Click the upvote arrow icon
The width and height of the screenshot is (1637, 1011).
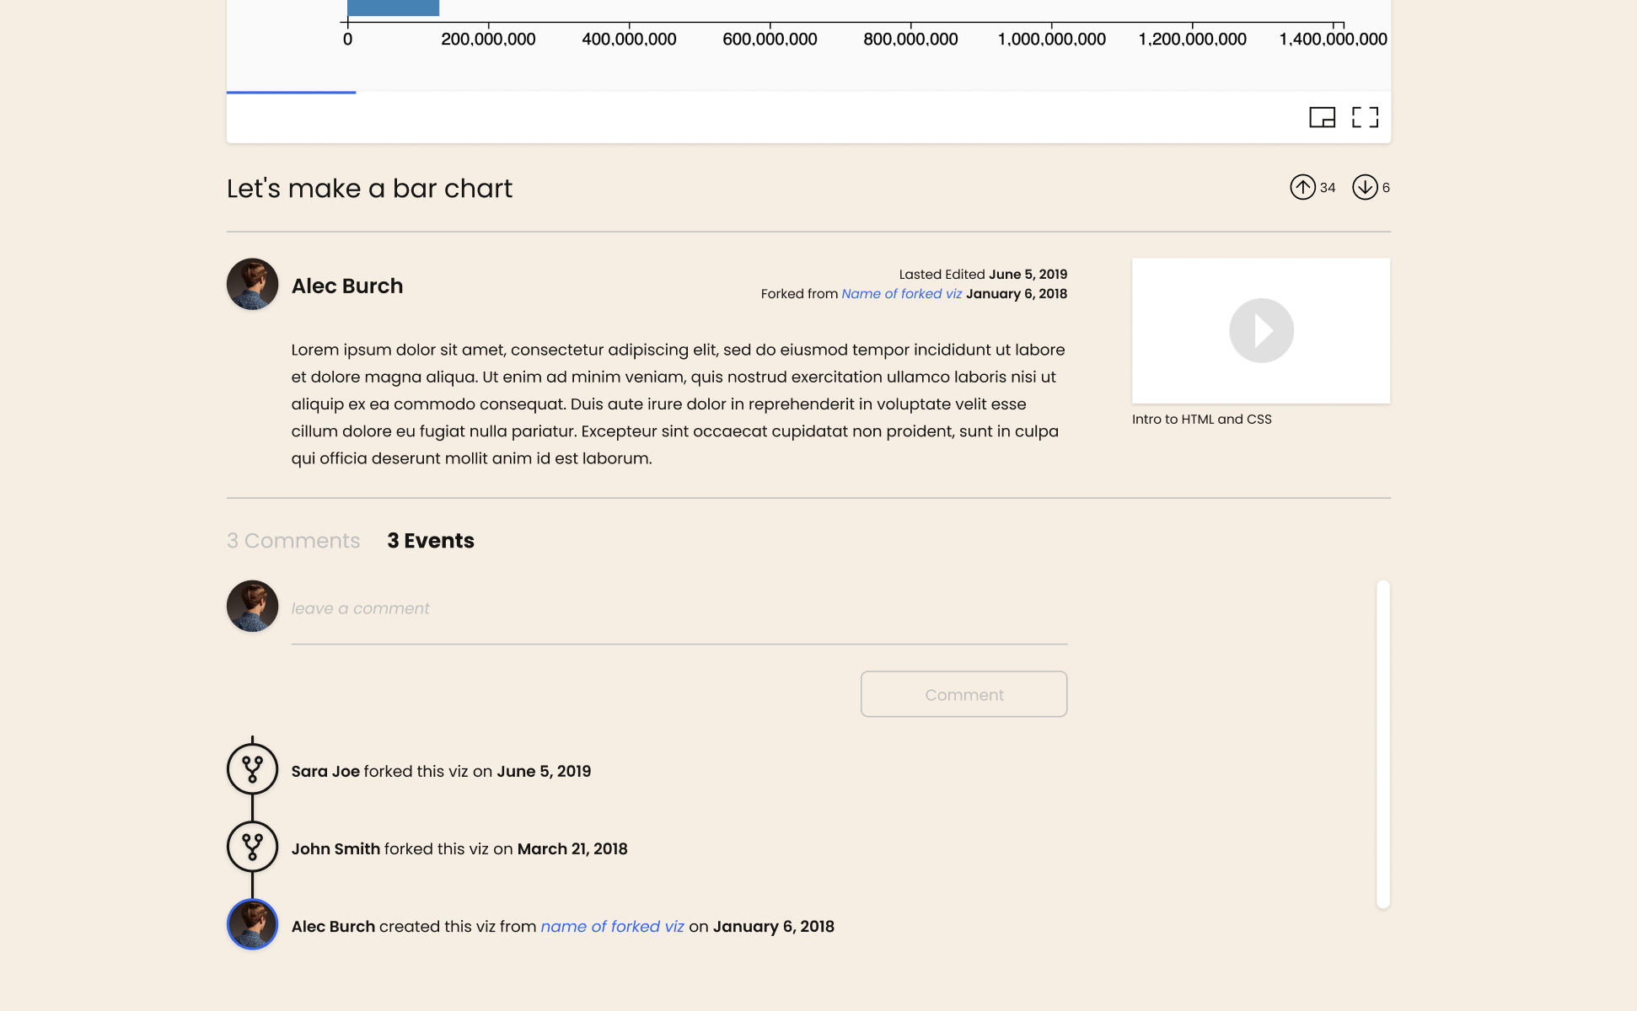point(1302,187)
